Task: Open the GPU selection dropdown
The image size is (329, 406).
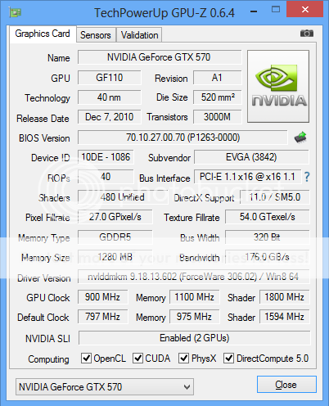Action: click(105, 386)
